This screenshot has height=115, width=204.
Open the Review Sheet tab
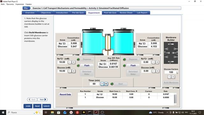tap(126, 13)
